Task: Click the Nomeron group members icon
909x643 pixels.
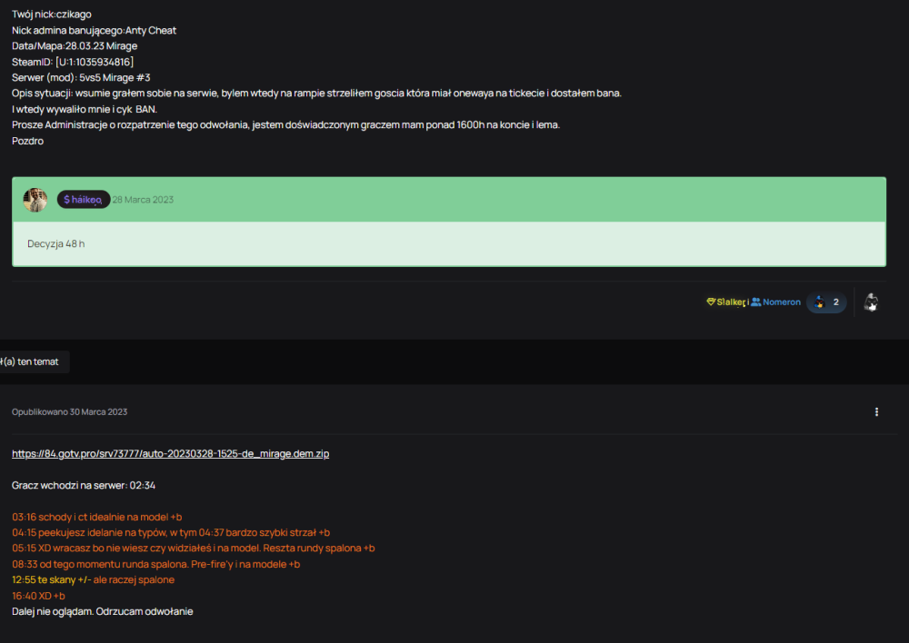Action: (x=756, y=302)
